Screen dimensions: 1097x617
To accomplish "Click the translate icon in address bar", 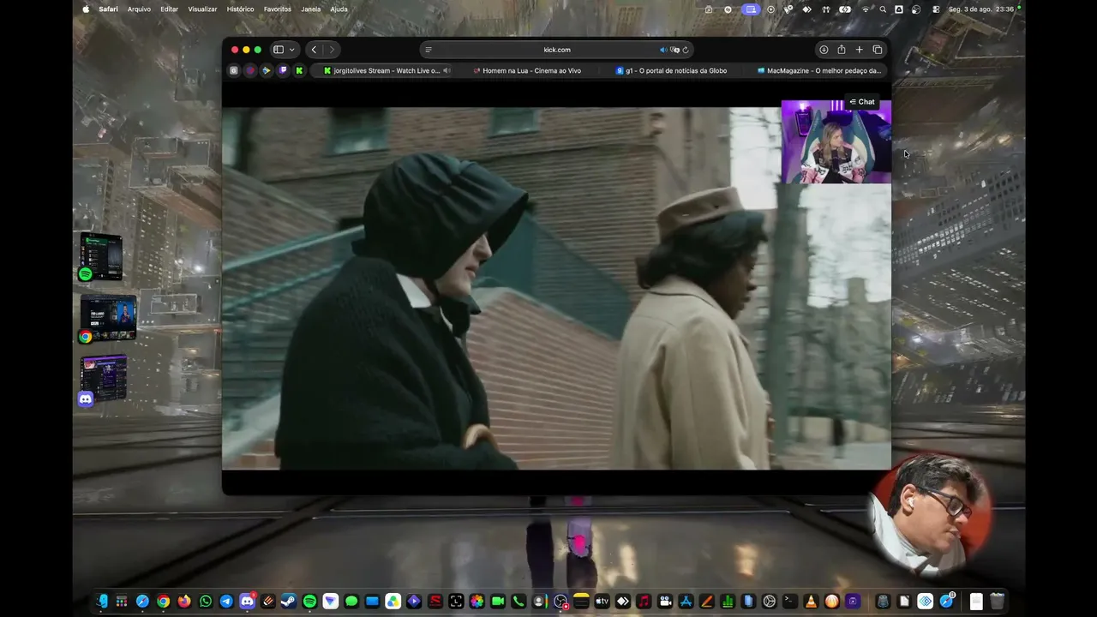I will 674,50.
